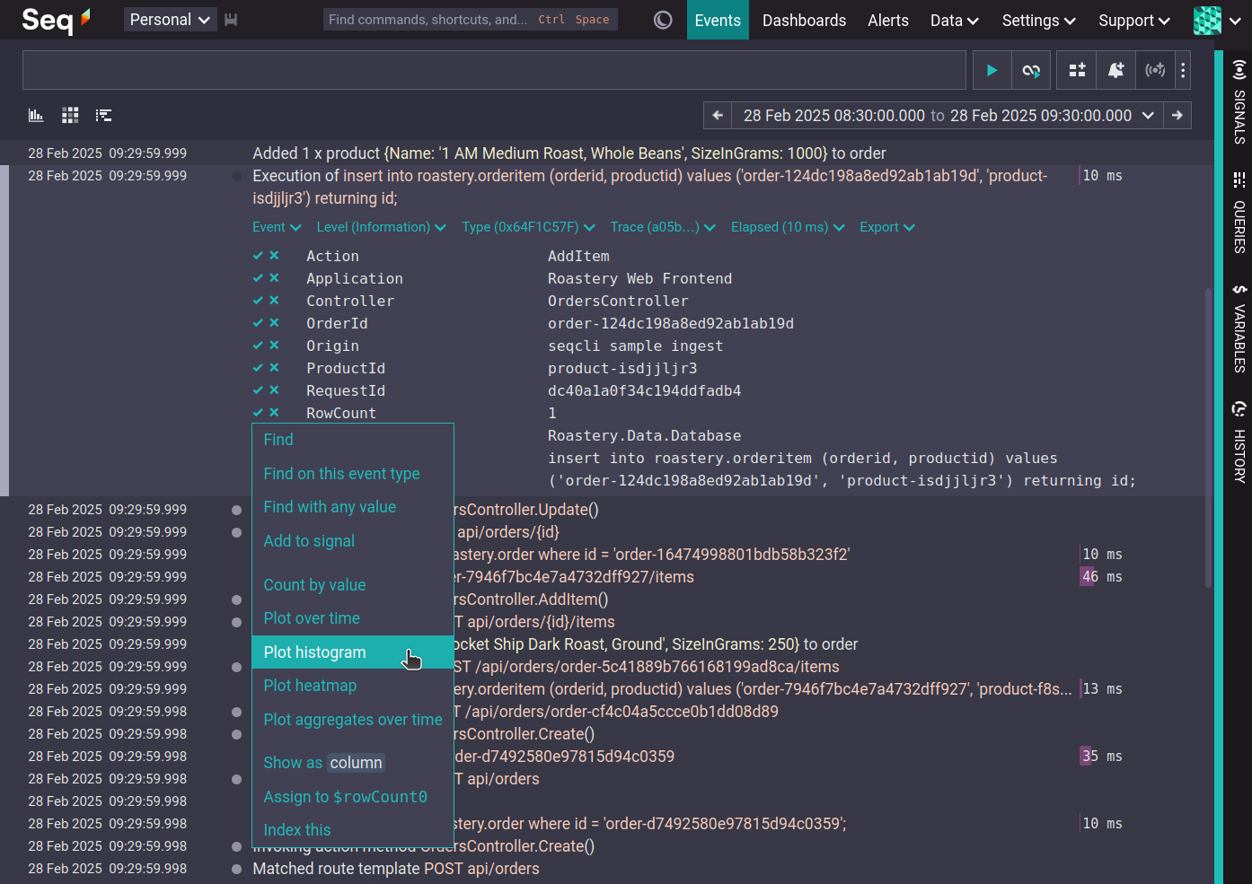This screenshot has height=884, width=1252.
Task: Click the tail/loop query button
Action: (1031, 70)
